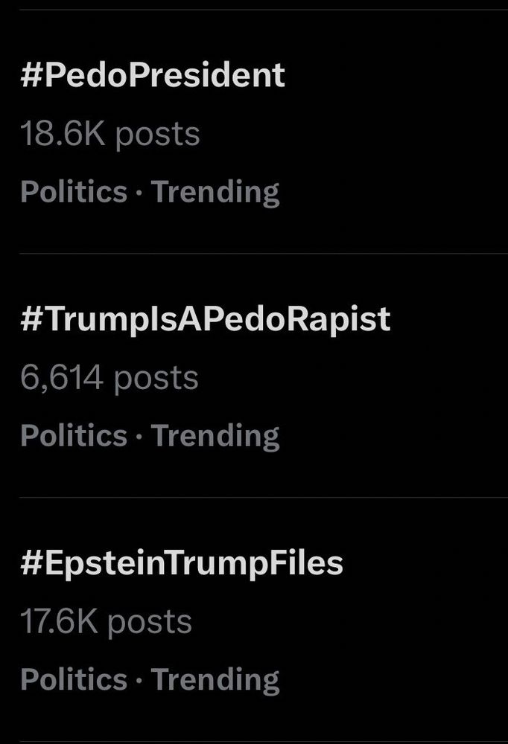
Task: Open the #TrumpIsAPedoRapist trending topic
Action: coord(206,319)
